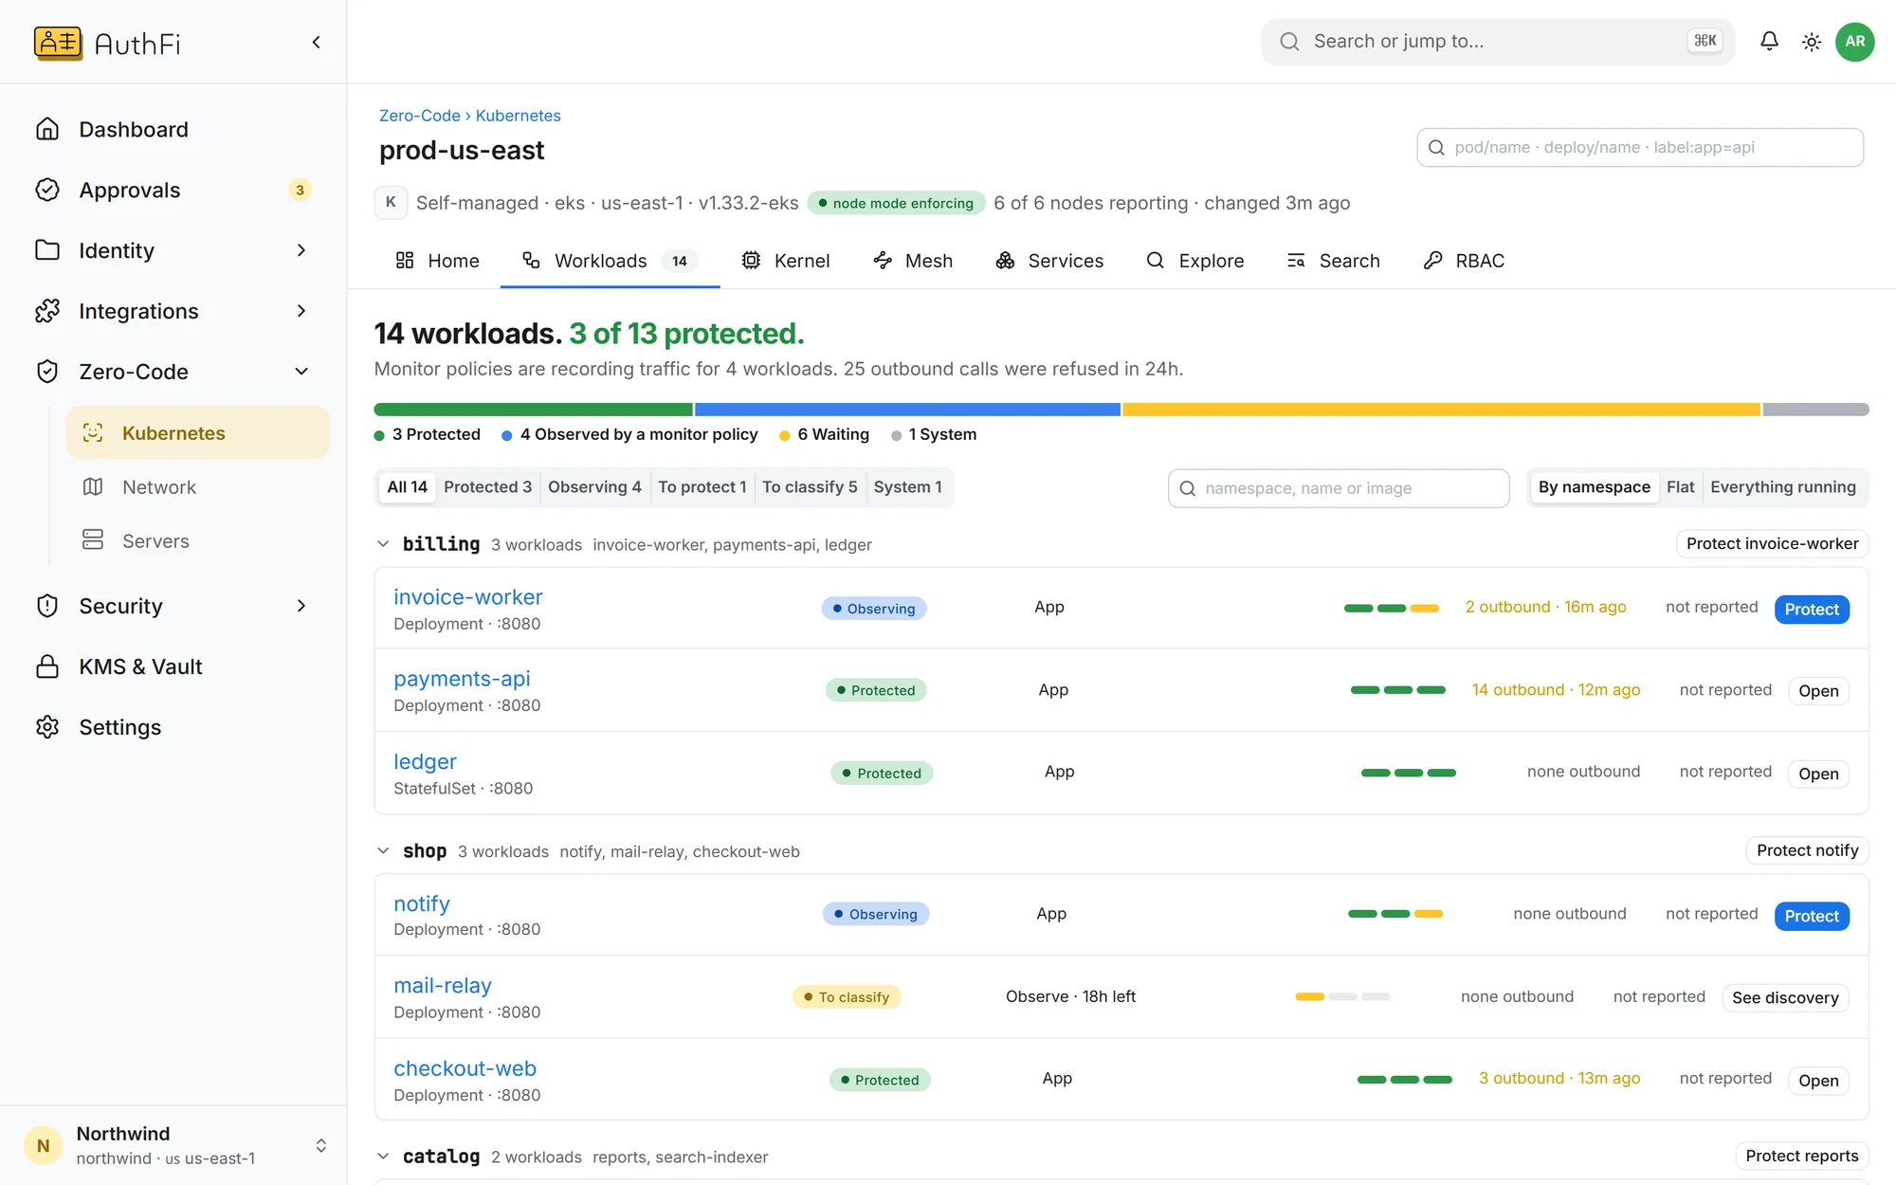
Task: Focus the namespace, name or image filter field
Action: tap(1339, 488)
